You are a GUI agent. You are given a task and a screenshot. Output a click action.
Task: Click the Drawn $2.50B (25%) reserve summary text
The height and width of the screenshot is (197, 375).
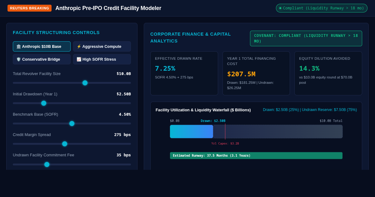tap(310, 110)
